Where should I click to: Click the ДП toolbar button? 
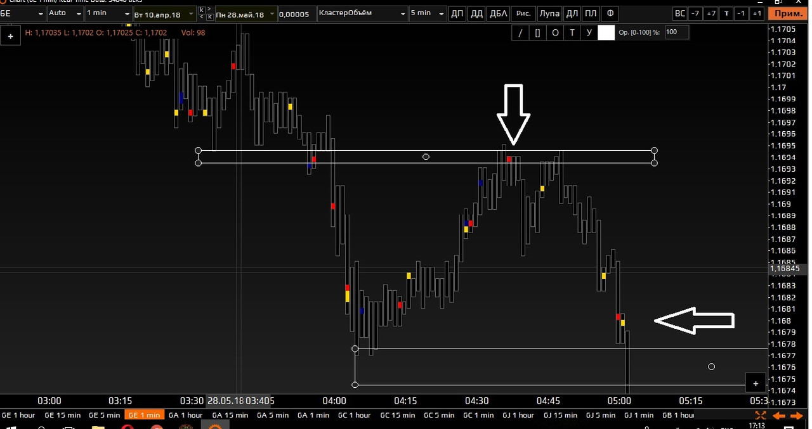point(457,13)
